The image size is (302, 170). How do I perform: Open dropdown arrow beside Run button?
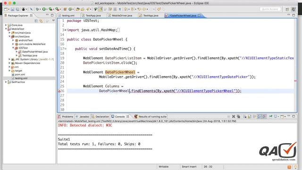(x=47, y=9)
